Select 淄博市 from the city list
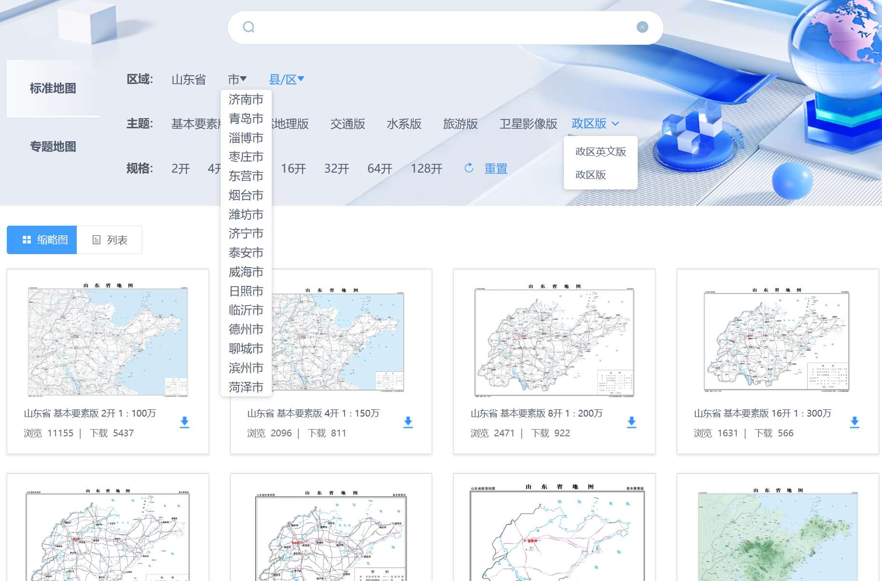The height and width of the screenshot is (581, 882). point(246,138)
